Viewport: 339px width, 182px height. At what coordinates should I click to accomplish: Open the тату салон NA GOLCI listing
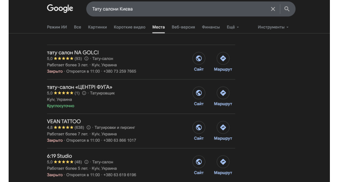tap(73, 53)
